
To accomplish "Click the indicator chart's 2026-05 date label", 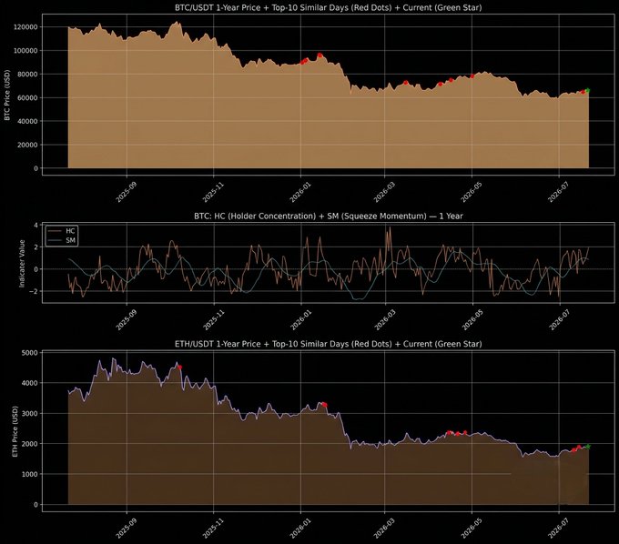I will 472,320.
